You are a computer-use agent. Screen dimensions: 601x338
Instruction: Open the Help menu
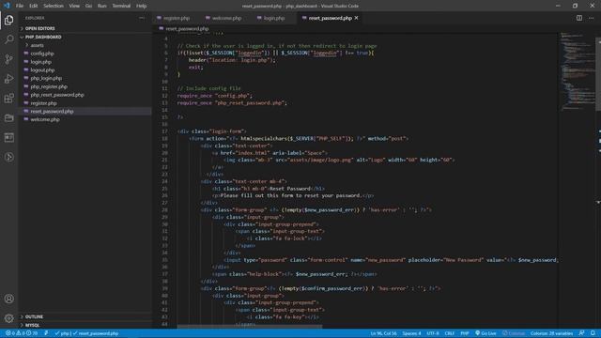[142, 6]
